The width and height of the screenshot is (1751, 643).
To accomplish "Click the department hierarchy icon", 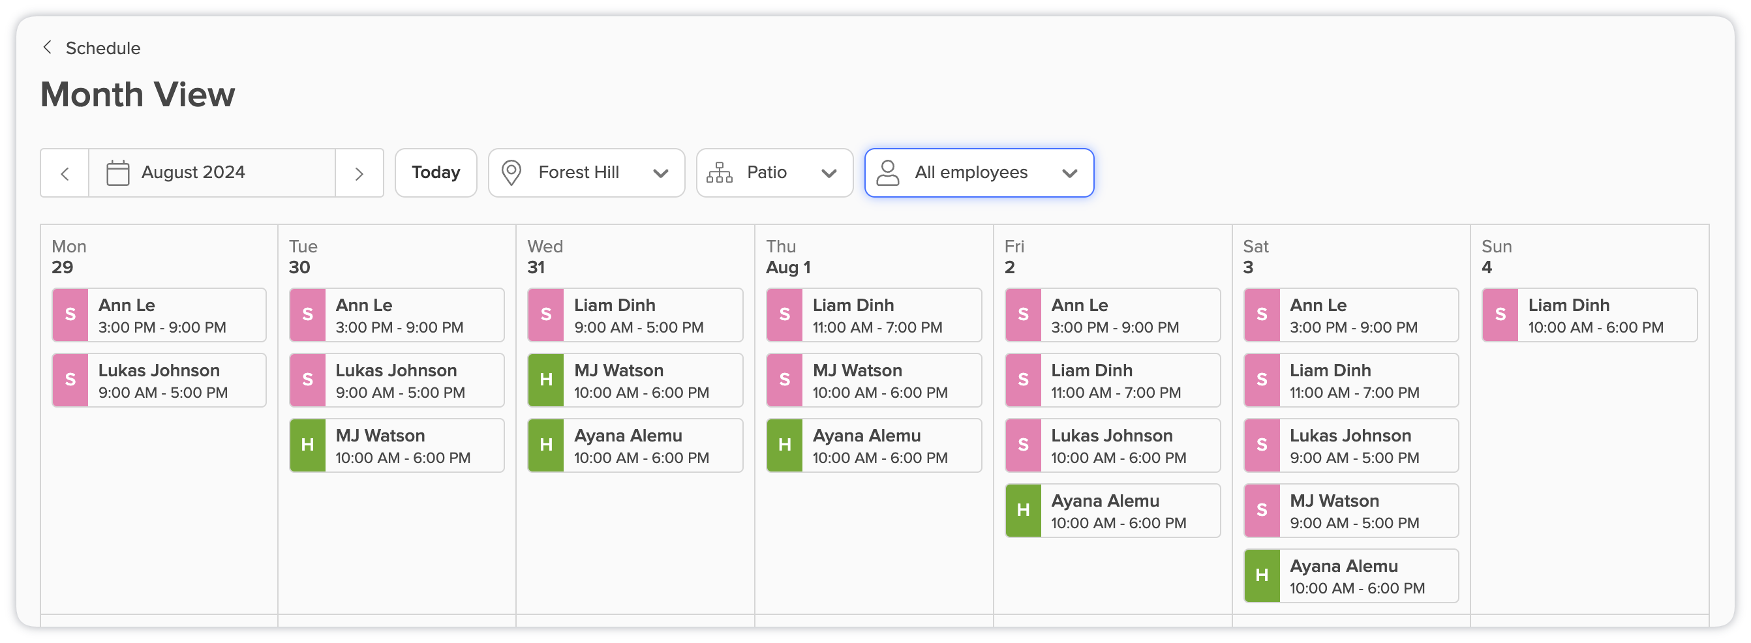I will [719, 173].
